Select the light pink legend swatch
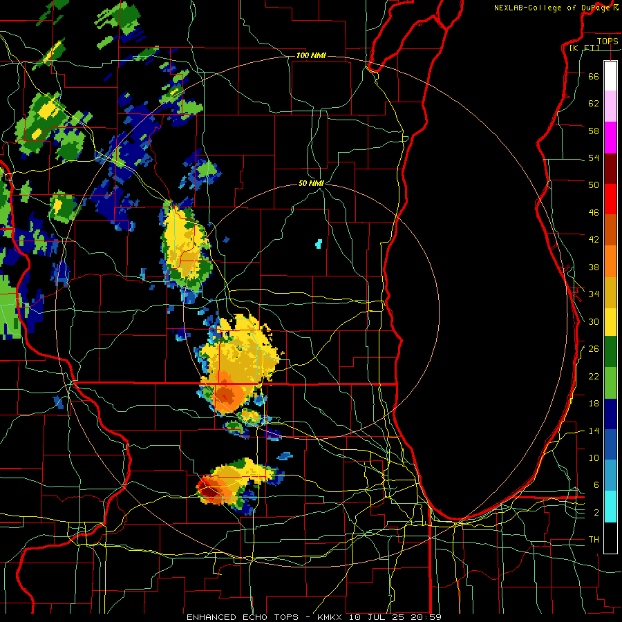Viewport: 622px width, 622px height. tap(610, 106)
